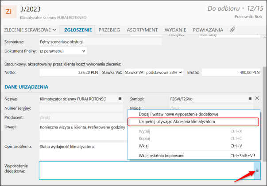
Task: Choose Dodaj i wstaw nowe wyposażenie dodatkowe
Action: pos(193,114)
